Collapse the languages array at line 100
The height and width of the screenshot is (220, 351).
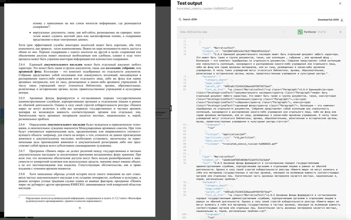coord(188,214)
